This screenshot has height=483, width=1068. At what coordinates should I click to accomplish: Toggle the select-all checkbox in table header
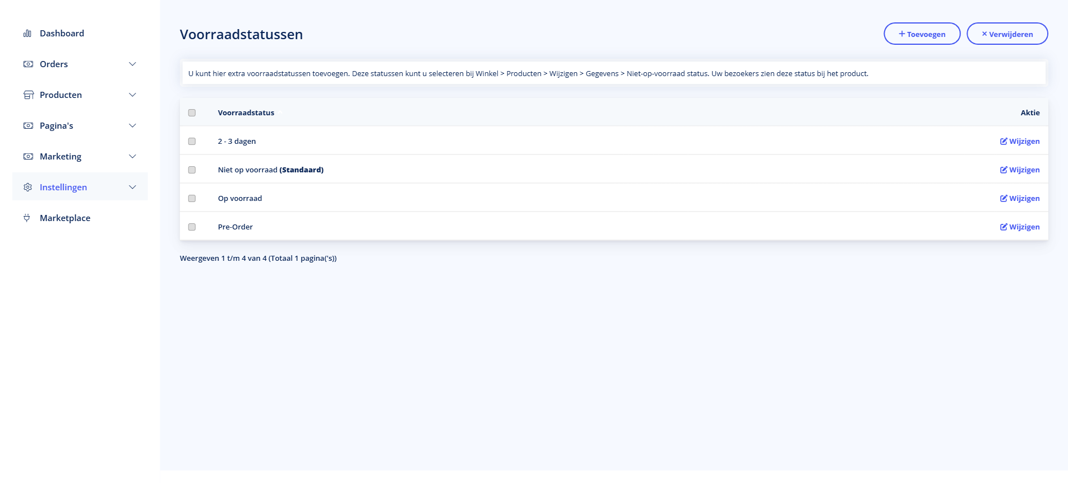[x=192, y=113]
